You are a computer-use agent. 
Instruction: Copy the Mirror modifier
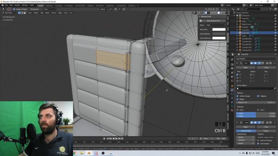click(266, 68)
